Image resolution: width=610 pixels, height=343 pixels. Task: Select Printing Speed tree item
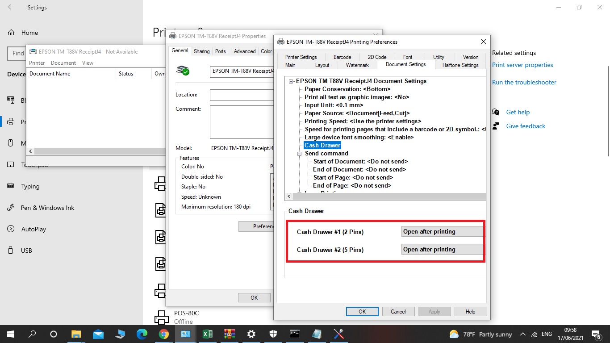tap(363, 121)
